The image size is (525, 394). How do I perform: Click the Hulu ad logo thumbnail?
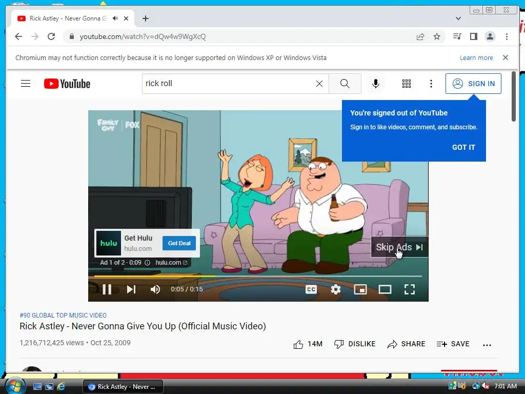coord(109,243)
